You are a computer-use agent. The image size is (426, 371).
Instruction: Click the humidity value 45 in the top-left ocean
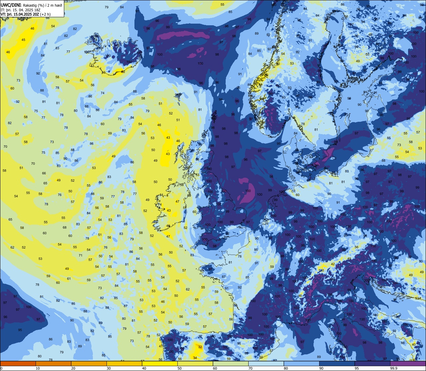tap(23, 40)
